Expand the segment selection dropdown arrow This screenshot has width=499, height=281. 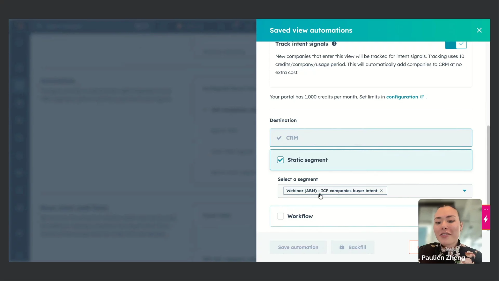[x=464, y=191]
